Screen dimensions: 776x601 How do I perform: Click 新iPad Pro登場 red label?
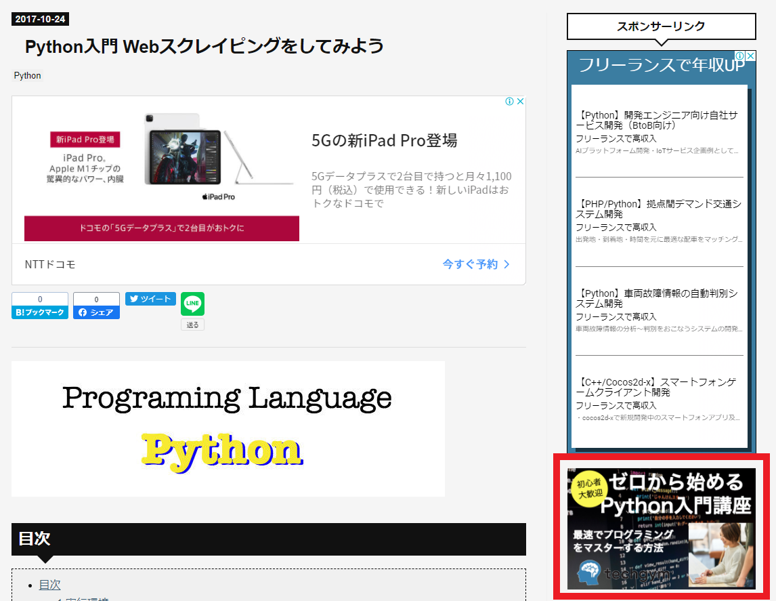tap(85, 140)
